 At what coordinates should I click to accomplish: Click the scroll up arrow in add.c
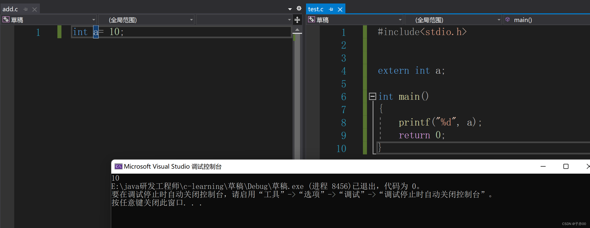tap(297, 30)
